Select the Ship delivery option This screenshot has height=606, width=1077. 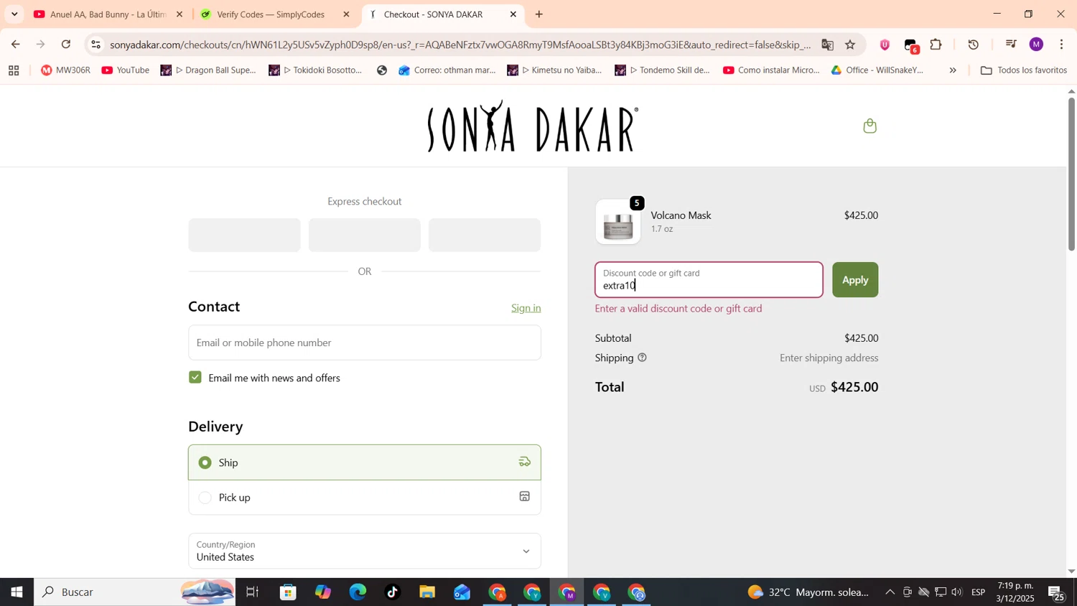365,462
